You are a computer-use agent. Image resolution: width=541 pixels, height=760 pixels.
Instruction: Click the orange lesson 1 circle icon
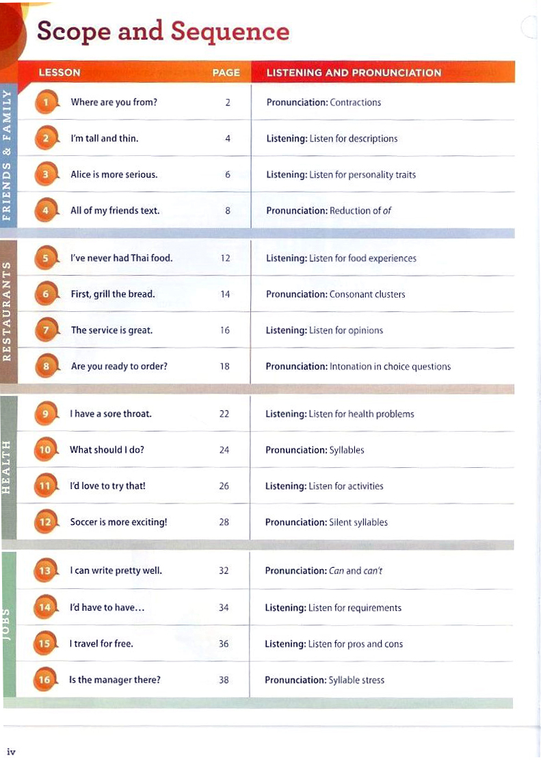coord(46,103)
